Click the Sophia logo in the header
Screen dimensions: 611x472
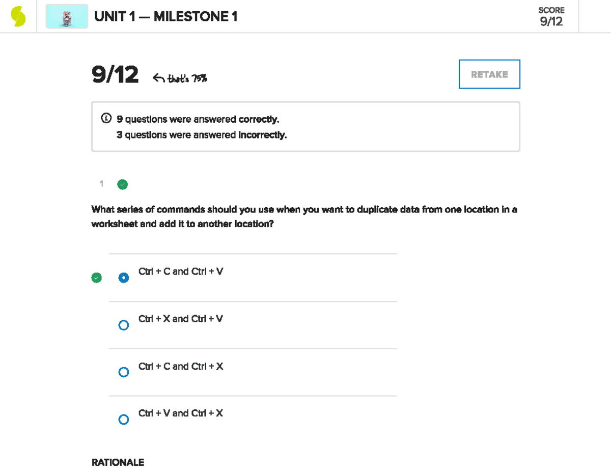click(18, 17)
